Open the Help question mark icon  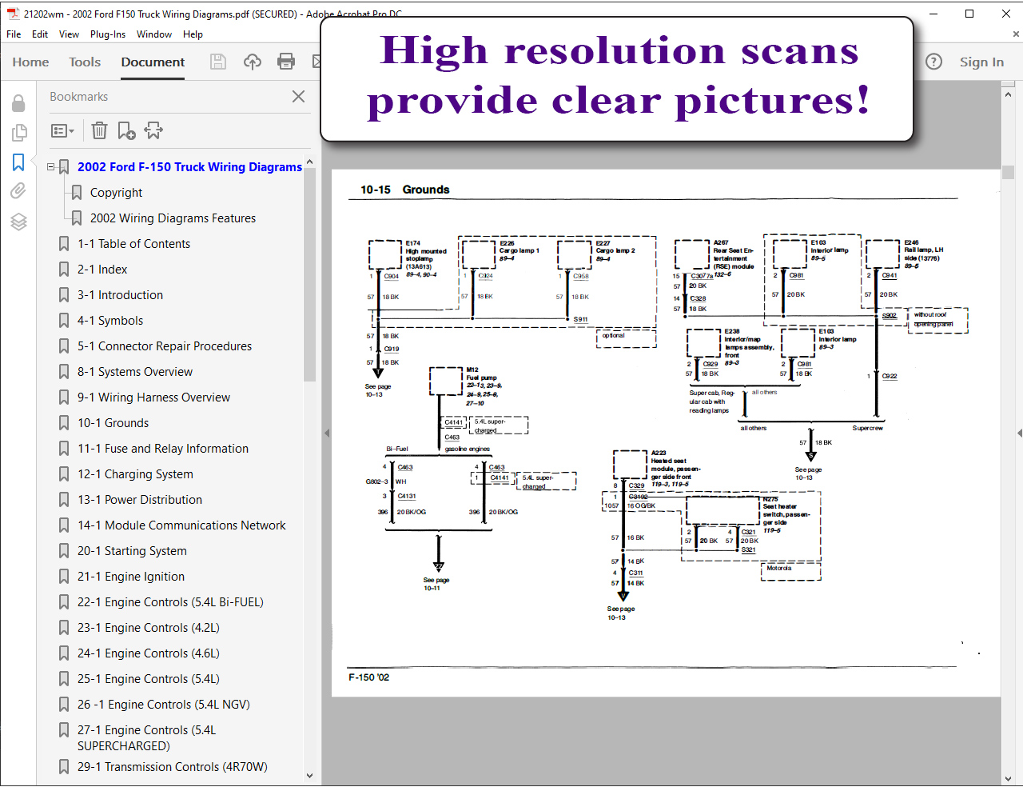[933, 62]
